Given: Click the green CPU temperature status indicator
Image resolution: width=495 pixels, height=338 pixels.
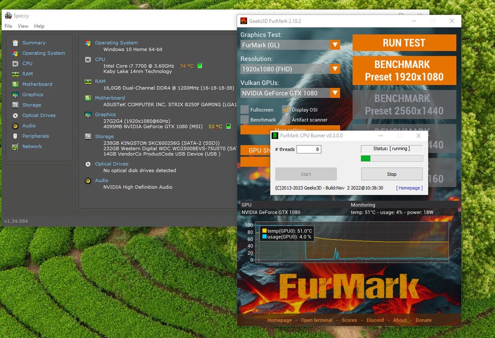Looking at the screenshot, I should 200,65.
